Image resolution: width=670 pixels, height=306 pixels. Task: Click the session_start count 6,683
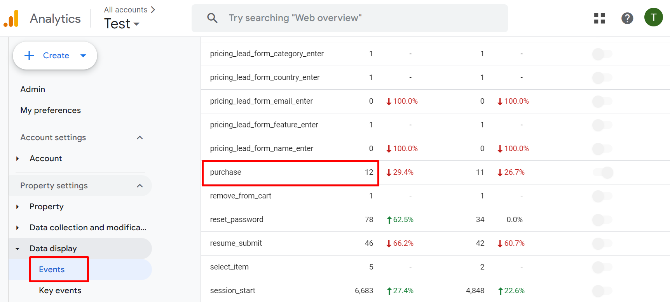point(364,290)
